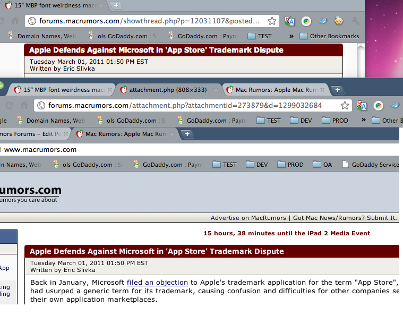The width and height of the screenshot is (403, 315).
Task: Close the Mac Rumors tab in middle window
Action: (322, 90)
